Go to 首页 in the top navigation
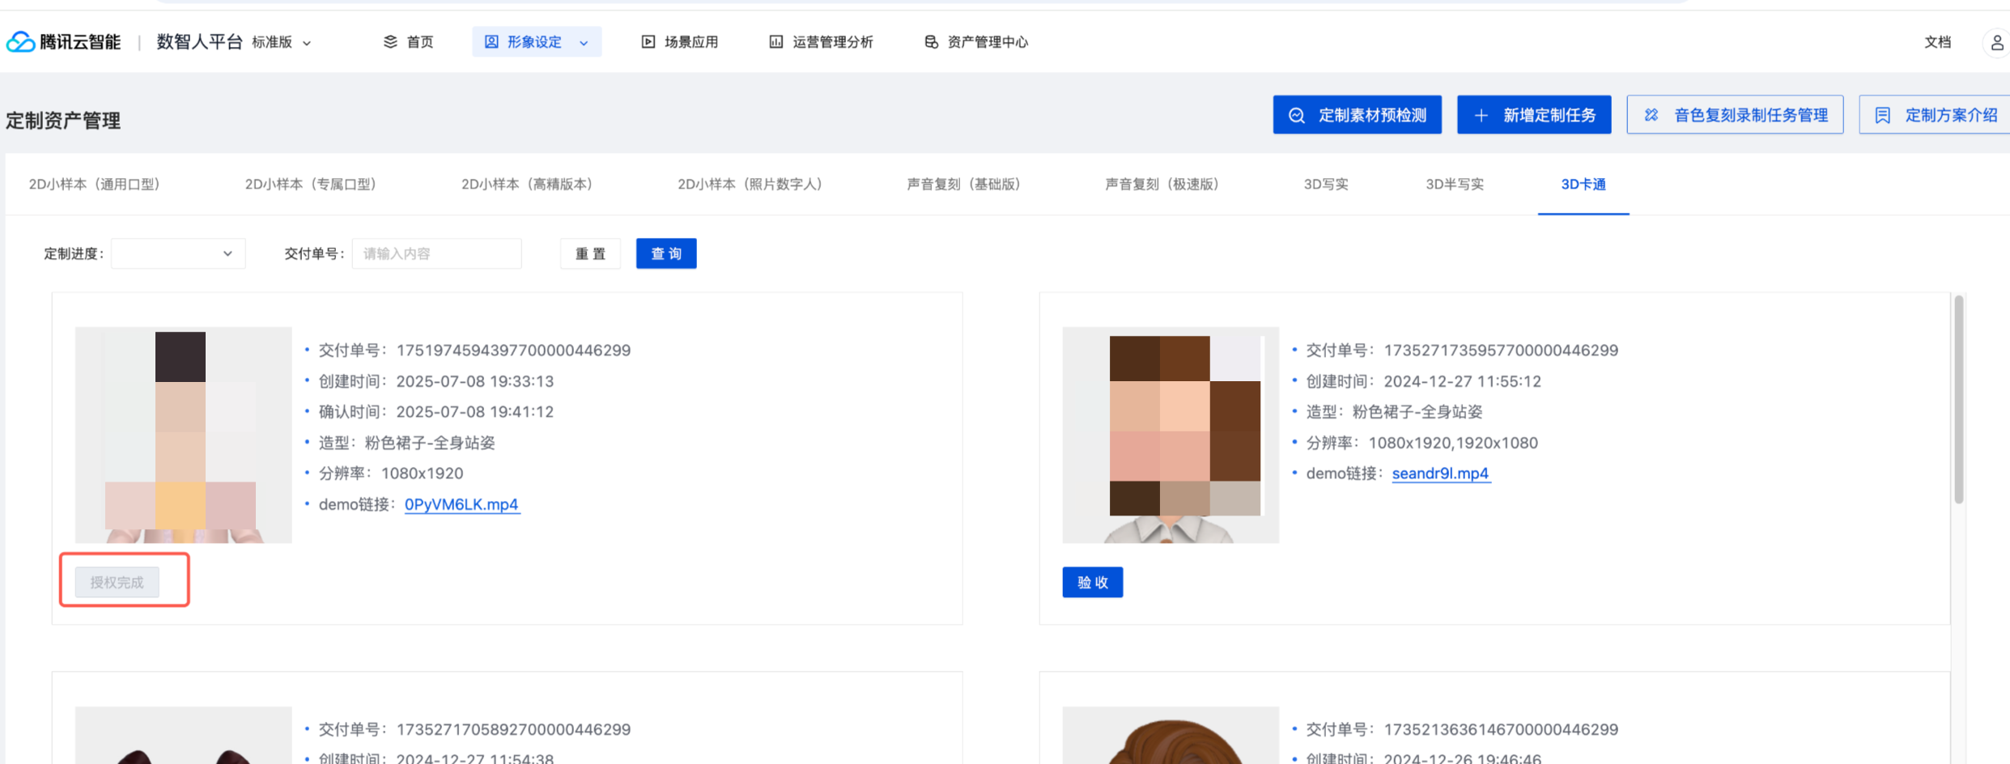This screenshot has width=2010, height=764. [x=409, y=42]
